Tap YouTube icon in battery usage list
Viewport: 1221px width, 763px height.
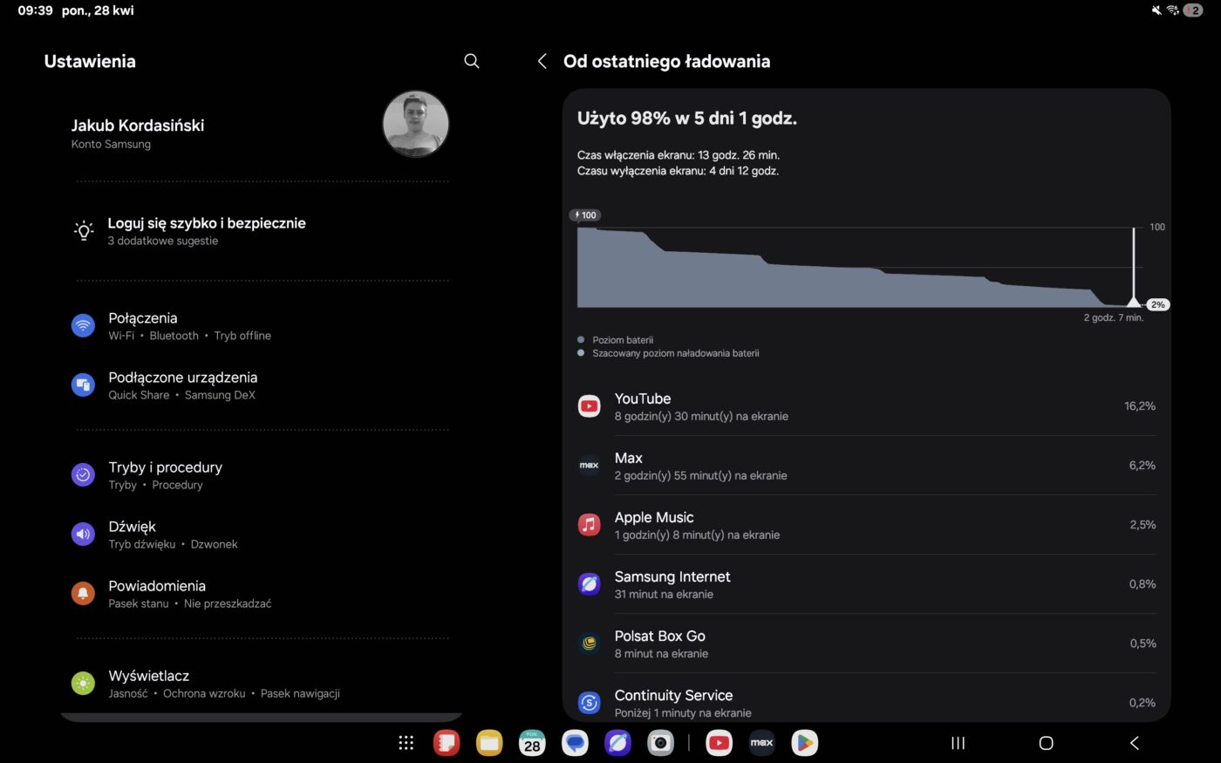pyautogui.click(x=590, y=406)
